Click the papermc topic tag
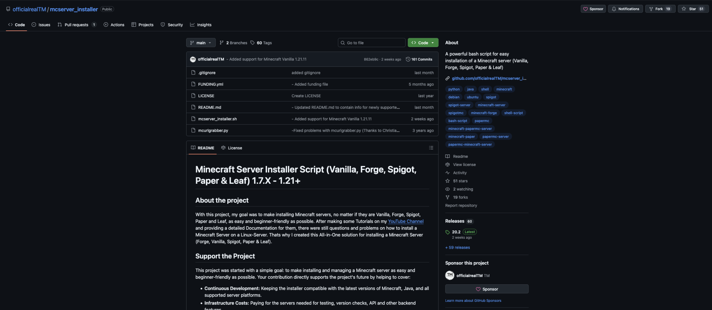The image size is (712, 310). [x=482, y=121]
